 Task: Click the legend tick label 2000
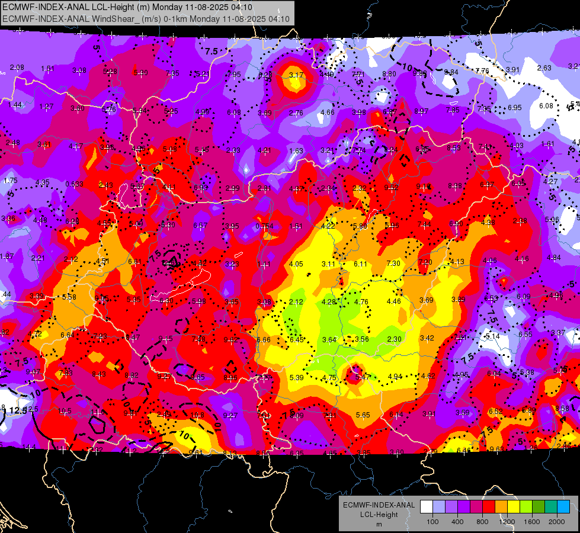(556, 522)
